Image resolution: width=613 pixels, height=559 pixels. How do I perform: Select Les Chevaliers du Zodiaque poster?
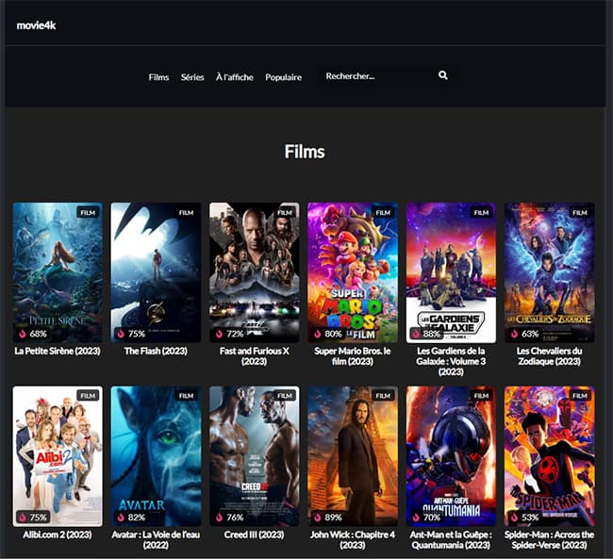(x=549, y=272)
